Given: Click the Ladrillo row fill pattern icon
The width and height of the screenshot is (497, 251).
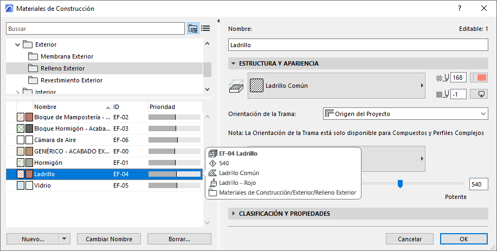Looking at the screenshot, I should (x=21, y=174).
